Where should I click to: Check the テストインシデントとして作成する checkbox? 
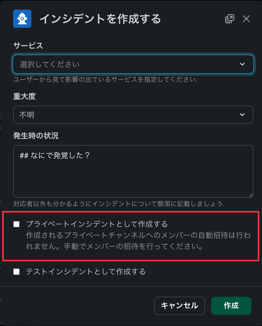tap(17, 272)
